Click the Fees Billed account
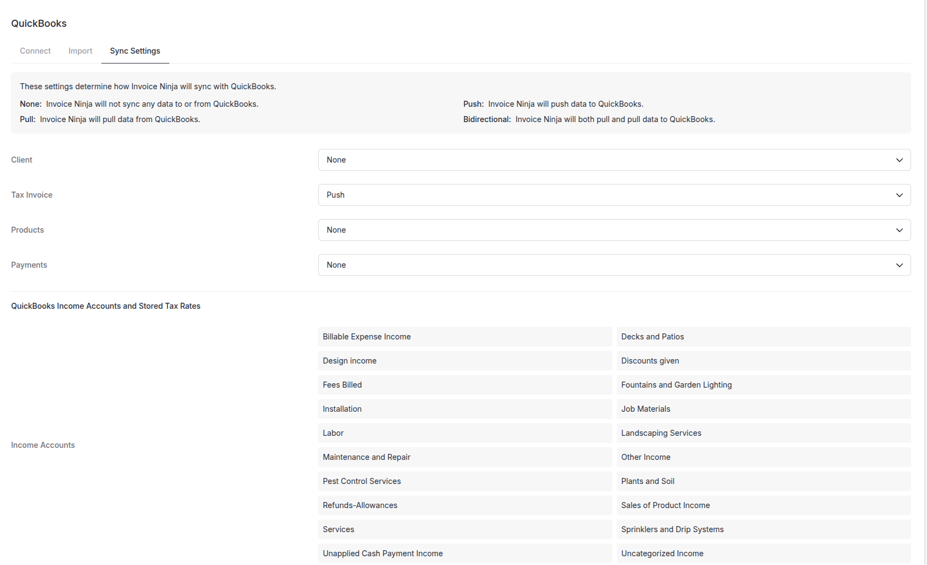This screenshot has width=927, height=565. coord(465,385)
